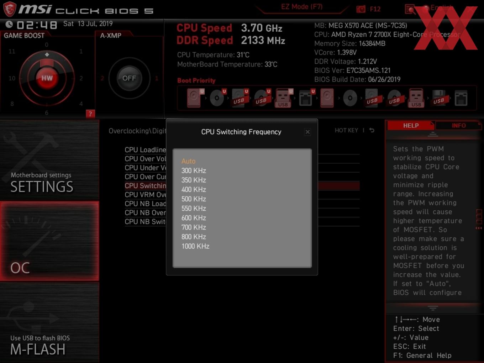Select UEFI hard disk boot device icon
The height and width of the screenshot is (363, 484).
click(x=195, y=98)
